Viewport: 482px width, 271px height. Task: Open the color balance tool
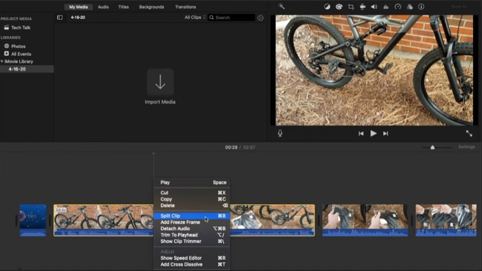[x=327, y=7]
